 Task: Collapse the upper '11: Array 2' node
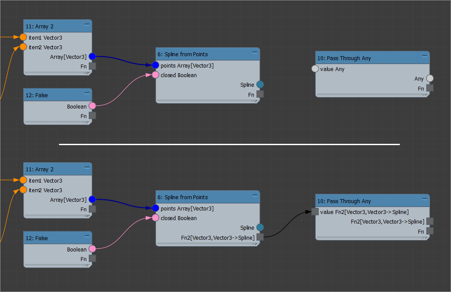click(87, 25)
